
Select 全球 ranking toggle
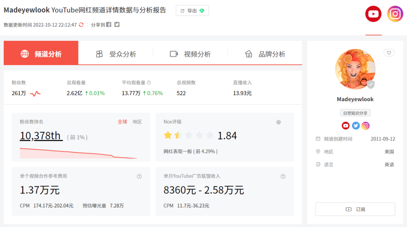pos(122,122)
